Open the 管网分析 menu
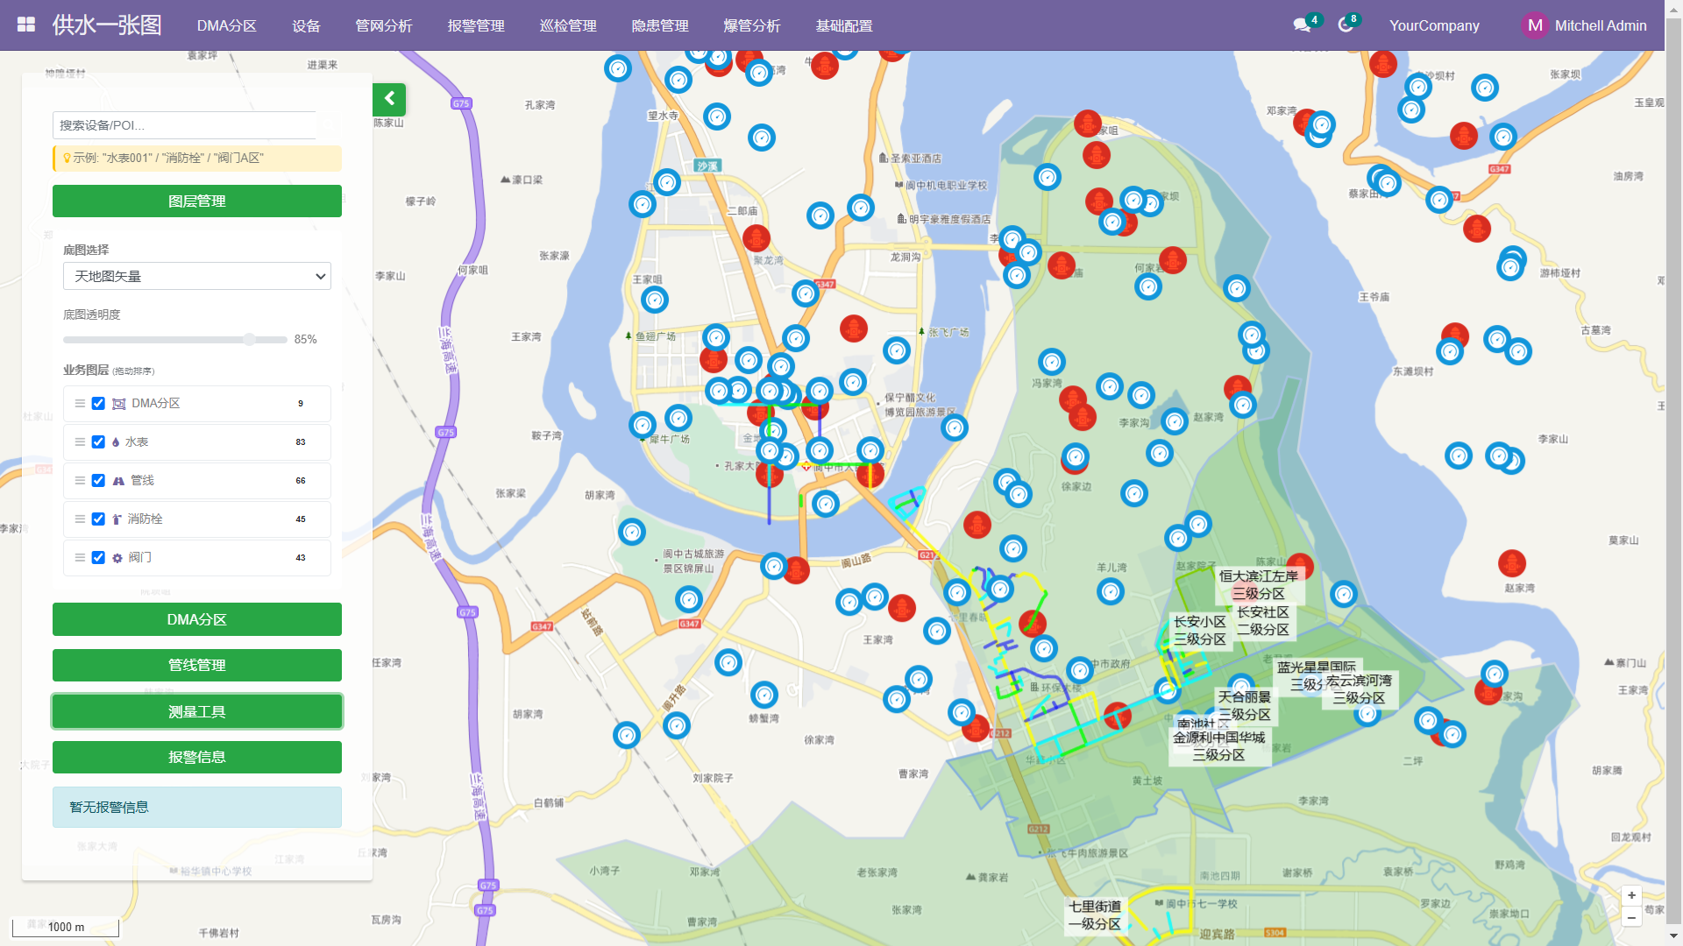 pos(383,25)
